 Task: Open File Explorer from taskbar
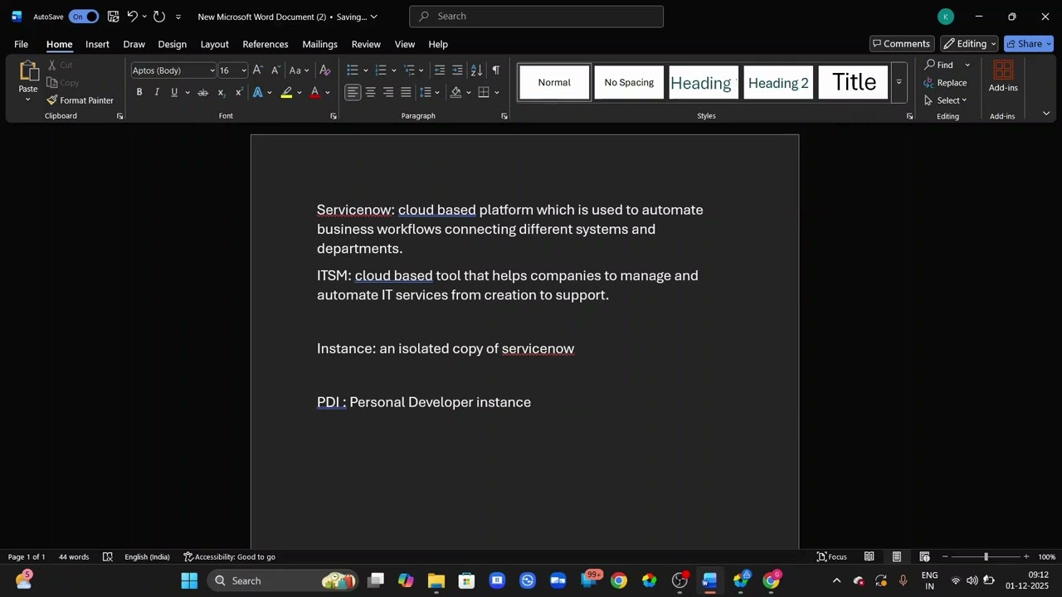[x=436, y=580]
